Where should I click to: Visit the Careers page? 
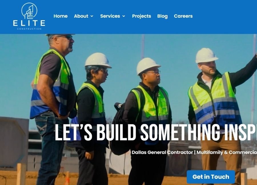(x=183, y=16)
